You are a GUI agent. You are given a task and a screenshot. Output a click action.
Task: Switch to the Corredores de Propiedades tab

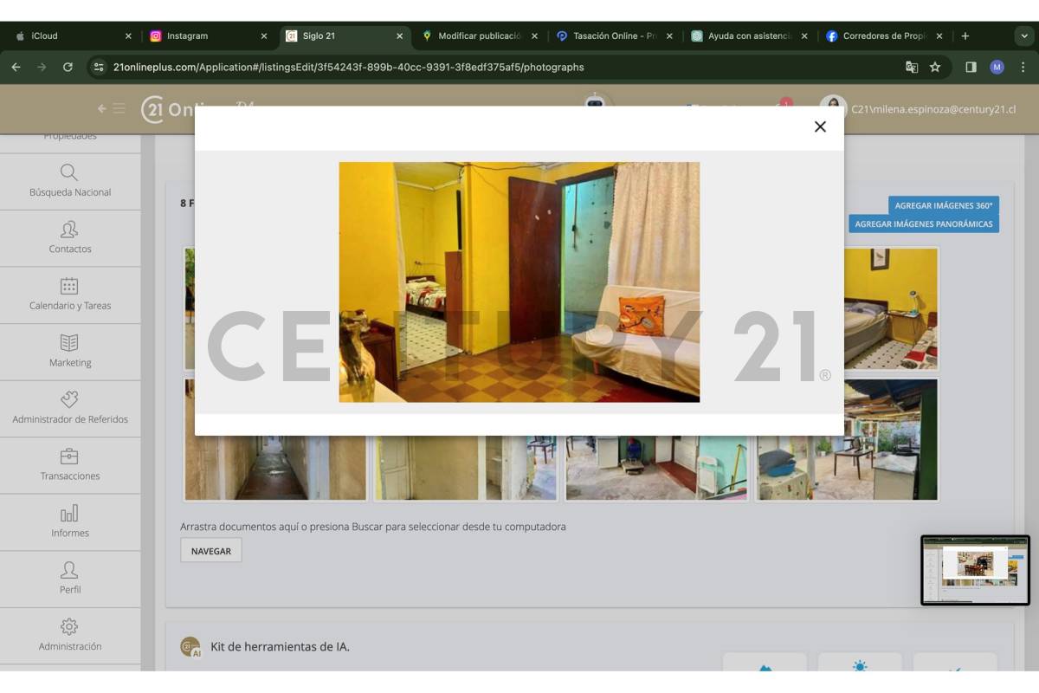[884, 36]
